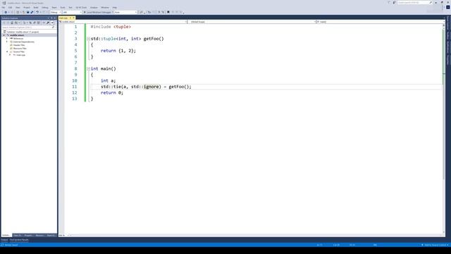Open the main() member dropdown
The width and height of the screenshot is (451, 254).
pos(380,22)
